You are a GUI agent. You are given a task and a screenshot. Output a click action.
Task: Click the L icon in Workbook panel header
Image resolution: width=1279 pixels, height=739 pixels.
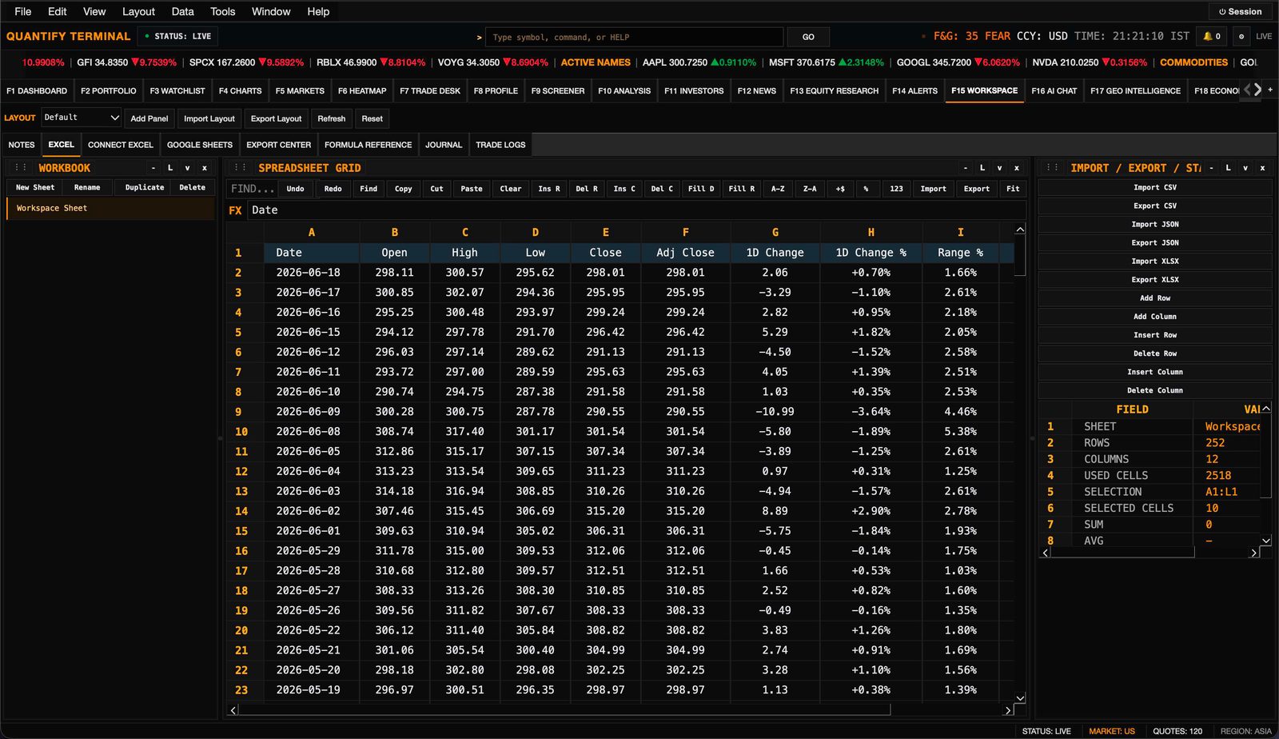click(x=170, y=168)
